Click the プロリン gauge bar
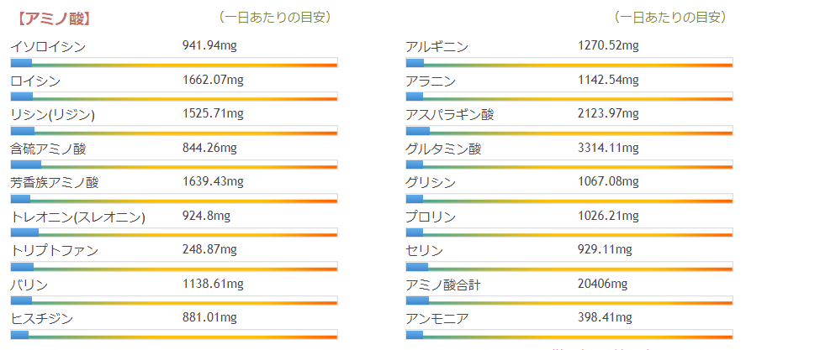 click(x=569, y=232)
